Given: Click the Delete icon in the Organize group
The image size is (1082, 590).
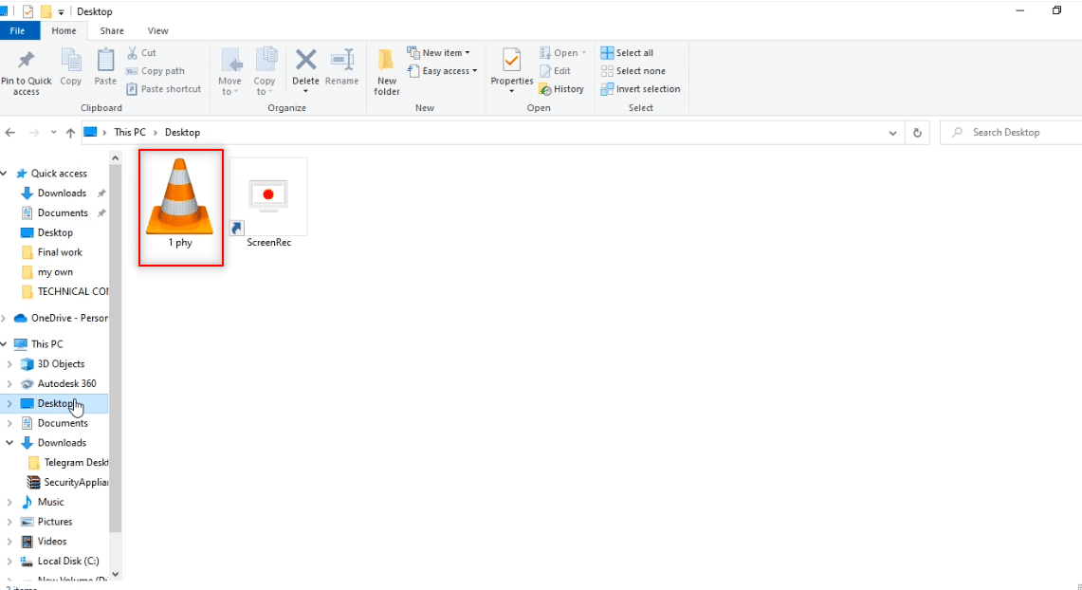Looking at the screenshot, I should click(305, 62).
